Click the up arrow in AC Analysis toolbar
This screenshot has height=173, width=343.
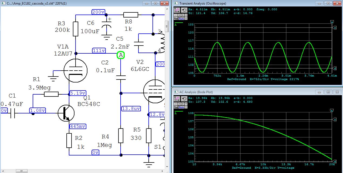[x=186, y=104]
